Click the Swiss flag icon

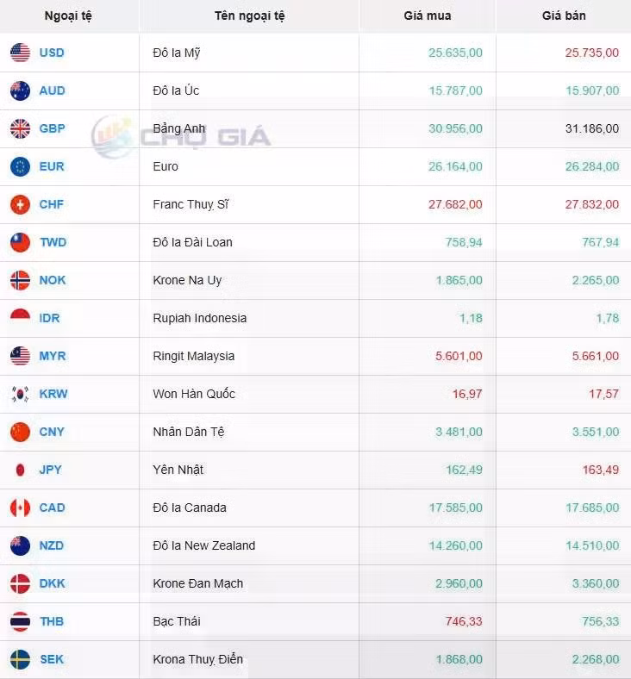(20, 204)
